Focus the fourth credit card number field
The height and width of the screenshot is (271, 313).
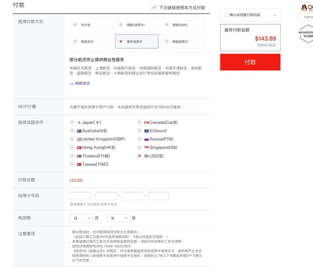click(158, 196)
